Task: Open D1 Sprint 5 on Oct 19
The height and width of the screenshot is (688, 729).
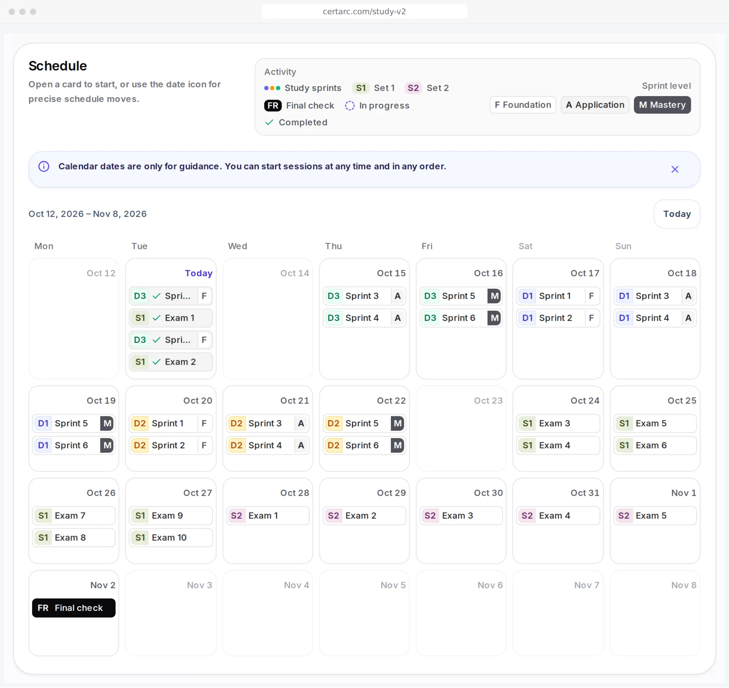Action: pos(74,423)
